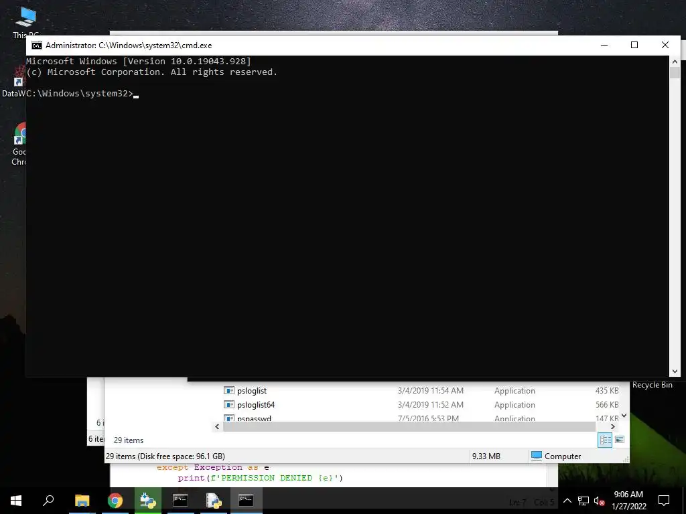Select psloglist64 in the Explorer list

256,405
